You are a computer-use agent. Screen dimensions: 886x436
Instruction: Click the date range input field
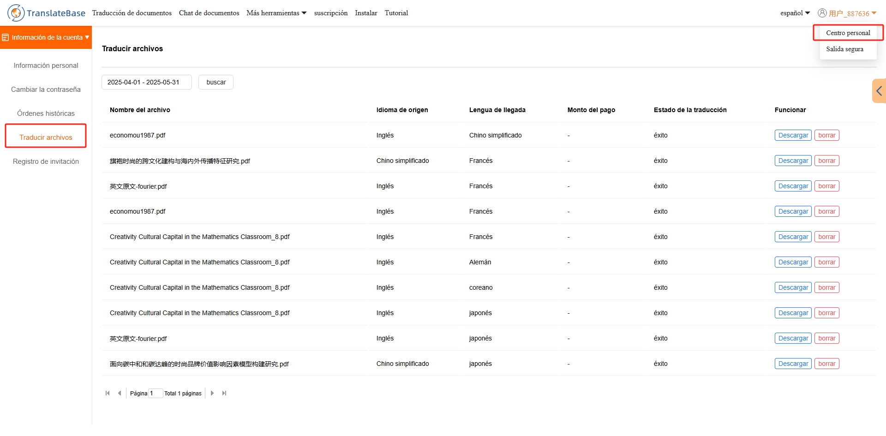point(147,82)
